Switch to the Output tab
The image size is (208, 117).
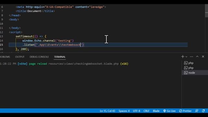[x=20, y=57]
